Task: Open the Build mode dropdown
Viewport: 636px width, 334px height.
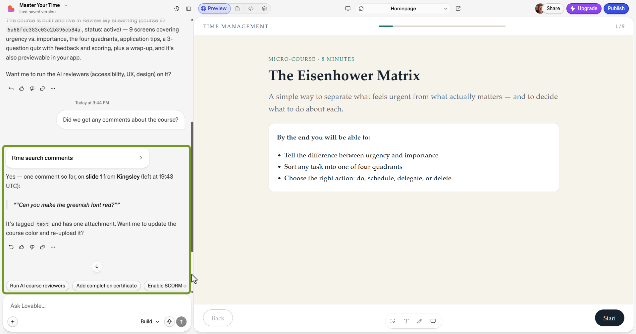Action: pyautogui.click(x=150, y=321)
